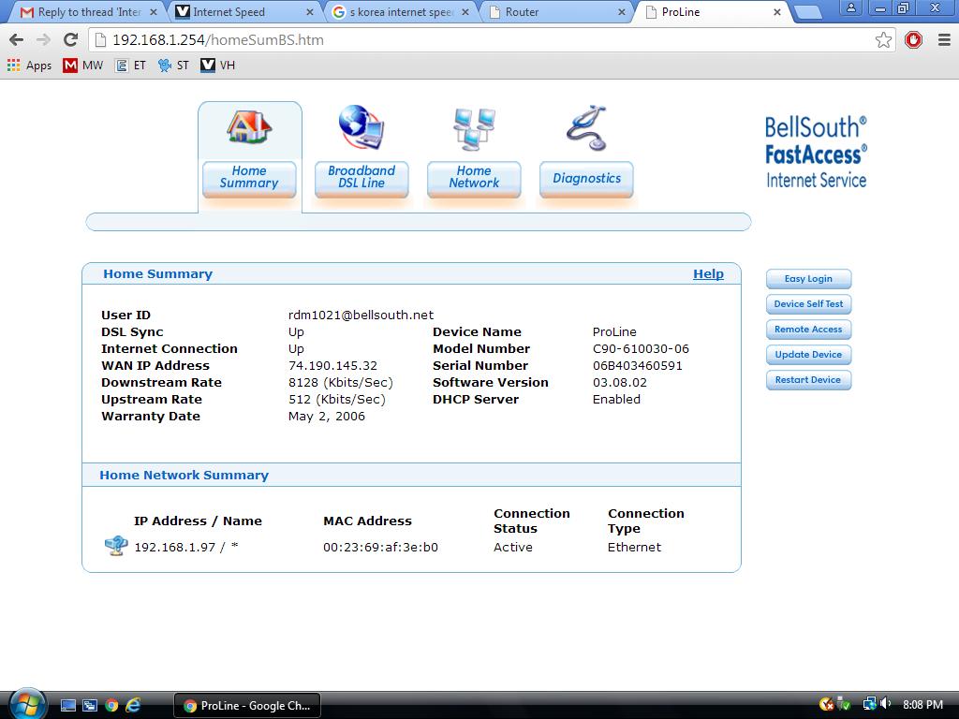Bookmark this page with the star icon

(883, 39)
